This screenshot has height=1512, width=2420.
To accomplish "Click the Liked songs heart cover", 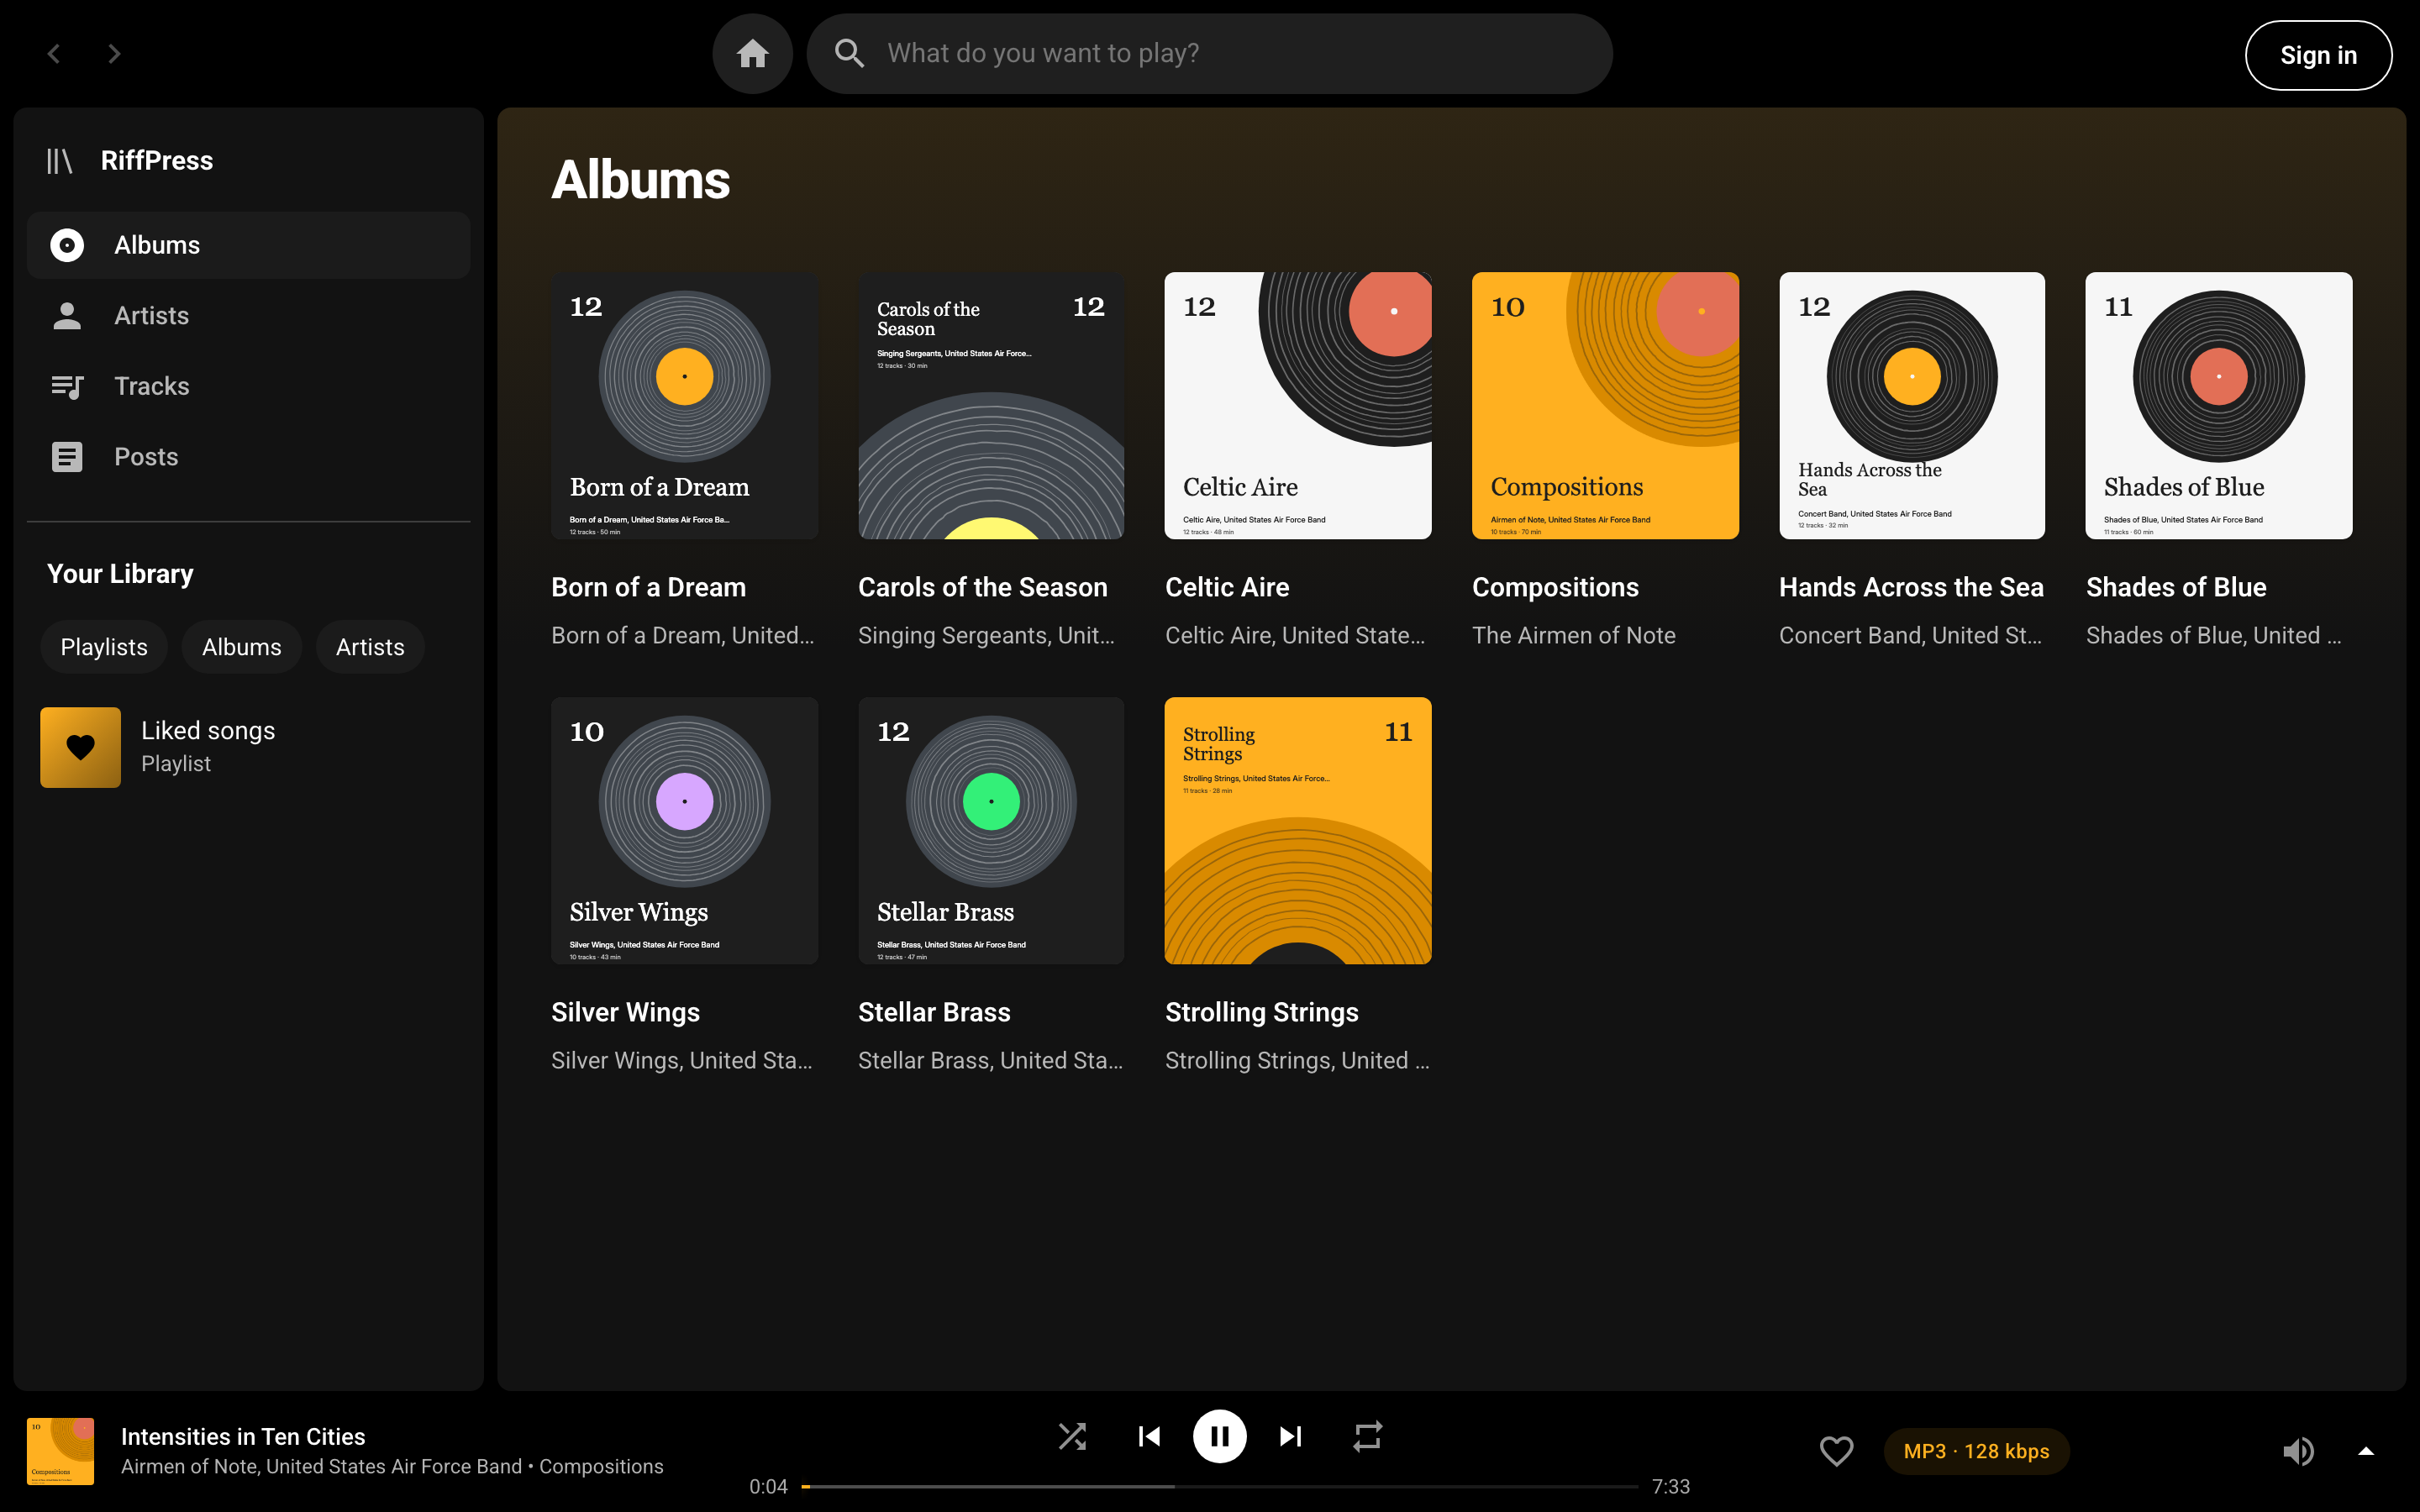I will (80, 747).
